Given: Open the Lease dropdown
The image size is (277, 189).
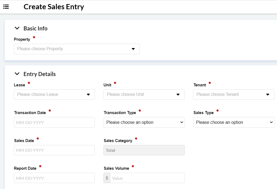Looking at the screenshot, I should click(x=54, y=94).
